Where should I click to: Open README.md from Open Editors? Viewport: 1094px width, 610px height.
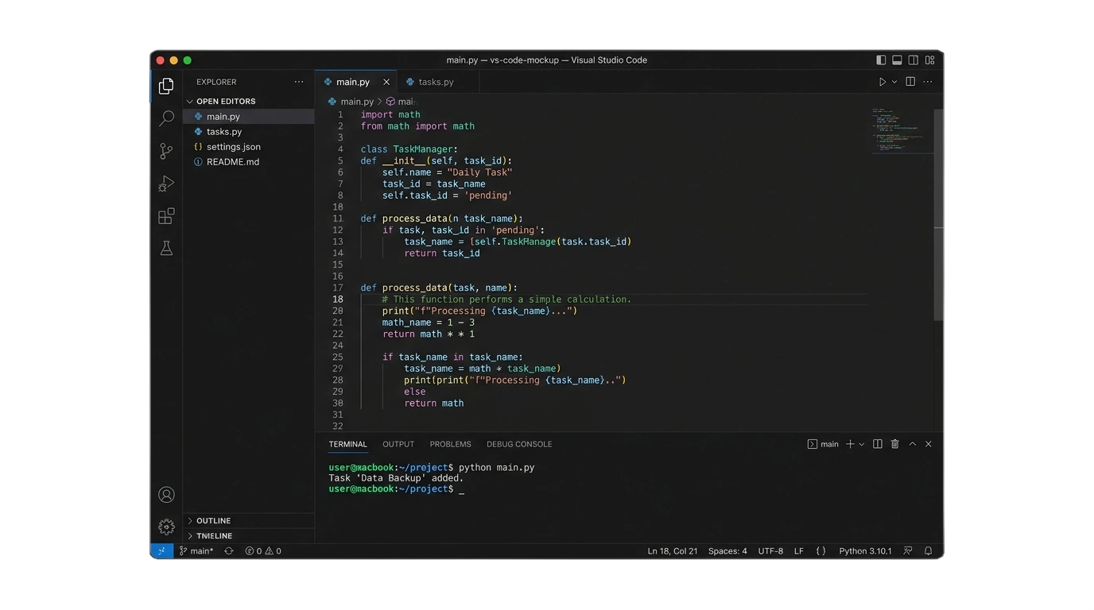click(x=231, y=161)
